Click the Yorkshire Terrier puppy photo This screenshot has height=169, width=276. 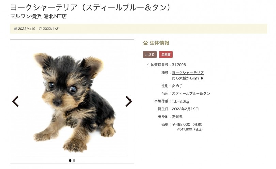[x=74, y=102]
